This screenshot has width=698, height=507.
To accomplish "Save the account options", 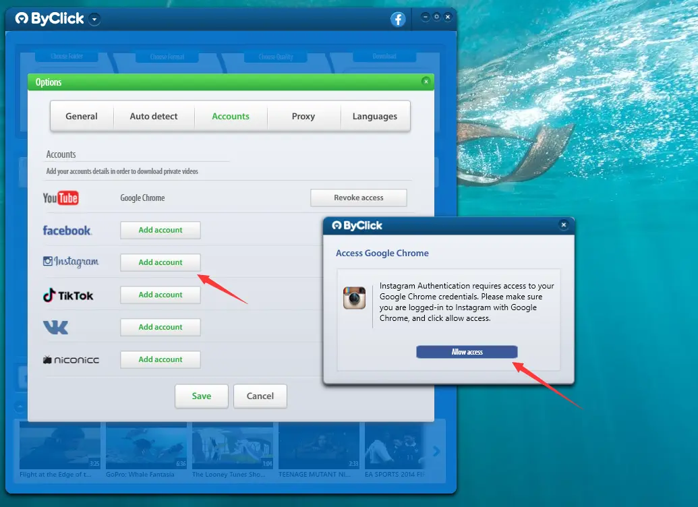I will click(201, 396).
